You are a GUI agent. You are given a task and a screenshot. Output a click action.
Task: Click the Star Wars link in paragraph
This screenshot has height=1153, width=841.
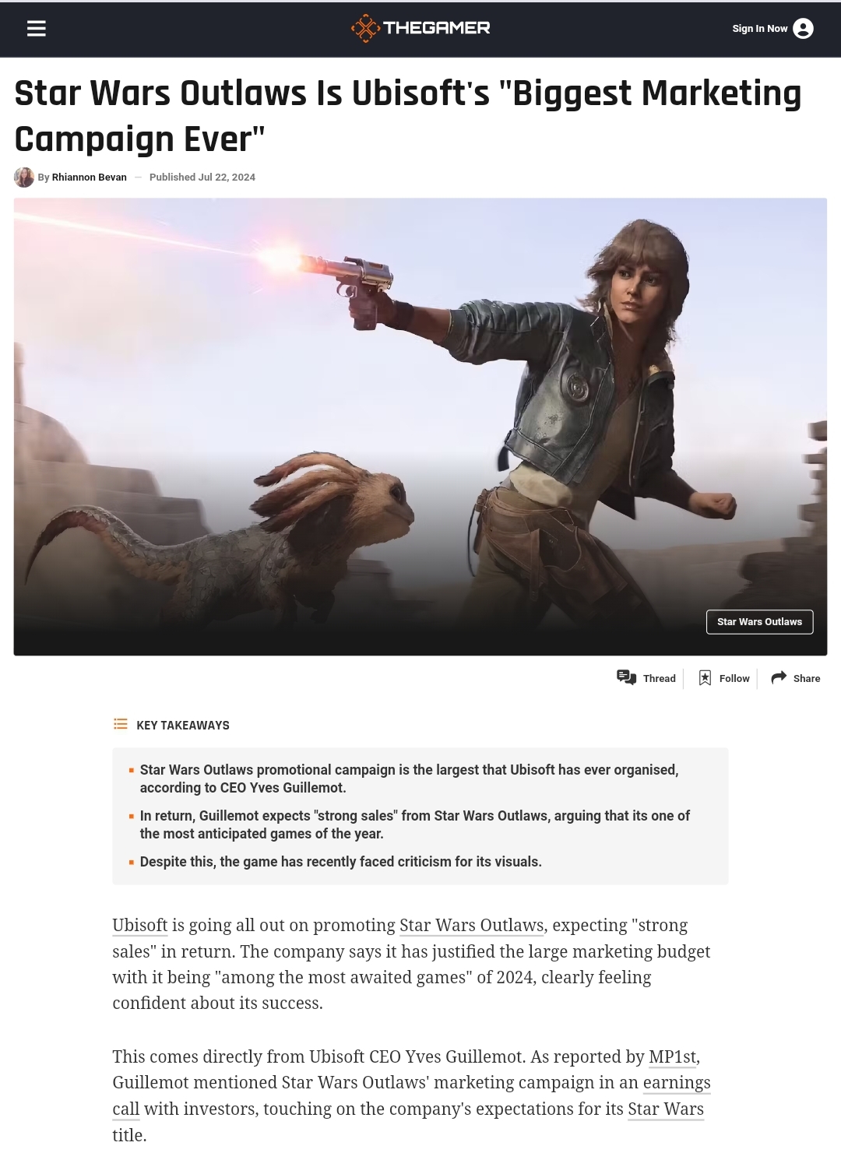(666, 1109)
